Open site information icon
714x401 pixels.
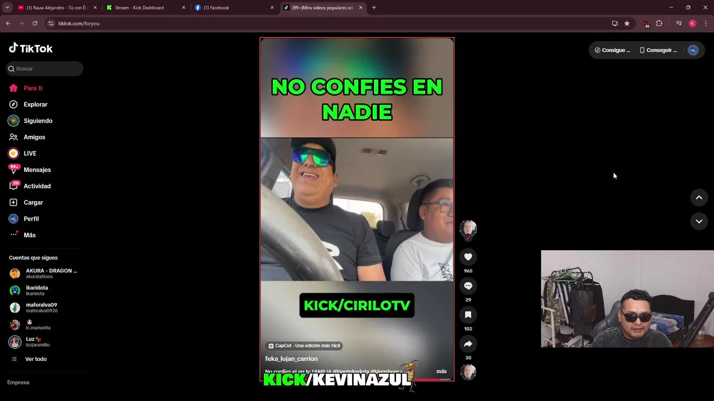coord(51,23)
